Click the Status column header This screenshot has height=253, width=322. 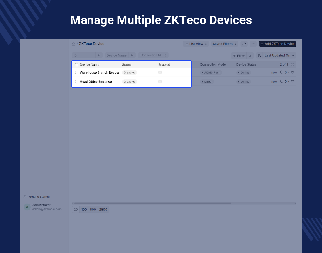tap(127, 65)
